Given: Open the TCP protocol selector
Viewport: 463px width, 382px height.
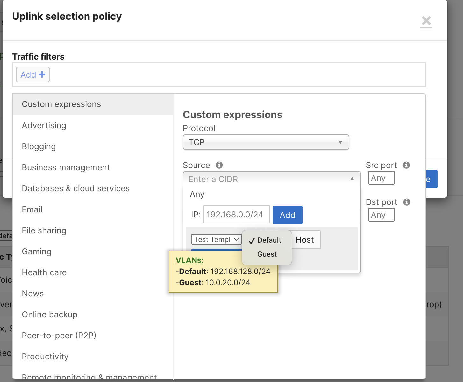Looking at the screenshot, I should pyautogui.click(x=266, y=142).
